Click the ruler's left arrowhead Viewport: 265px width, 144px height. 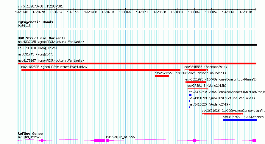(18, 9)
